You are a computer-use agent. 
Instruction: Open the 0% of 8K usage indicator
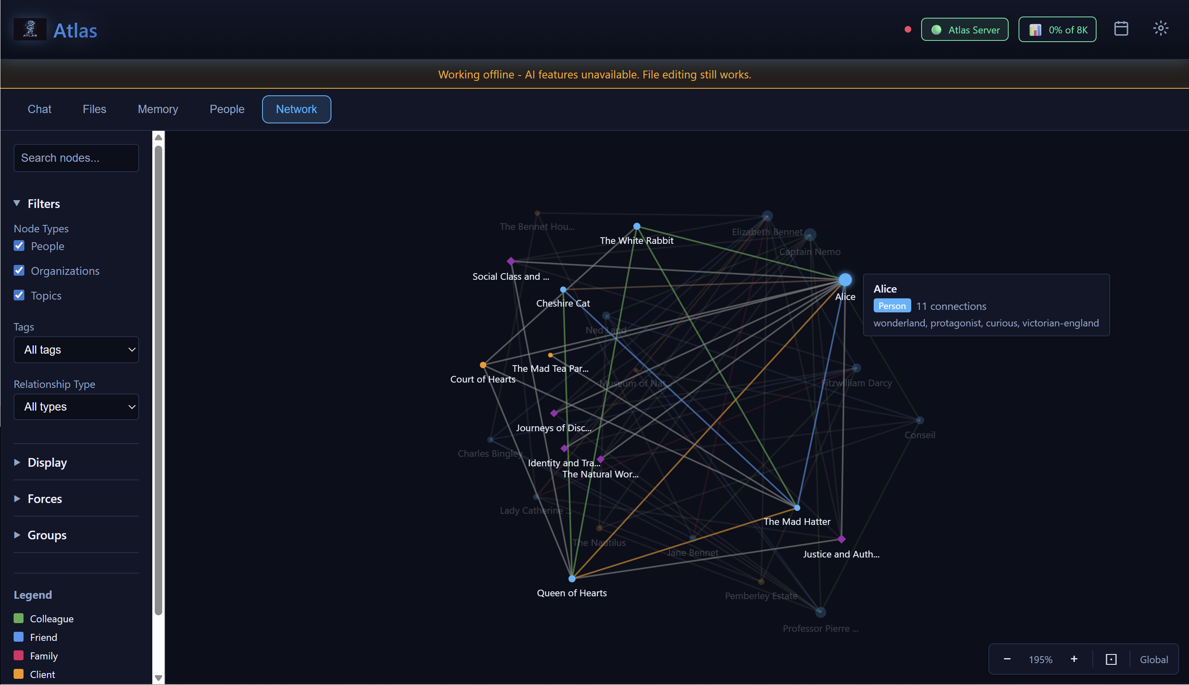(1057, 29)
